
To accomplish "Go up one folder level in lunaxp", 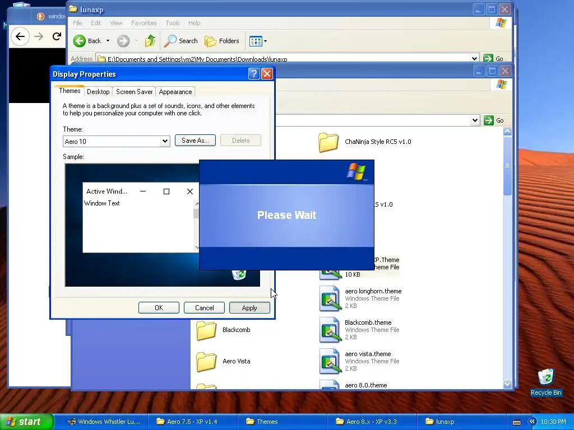I will coord(150,41).
